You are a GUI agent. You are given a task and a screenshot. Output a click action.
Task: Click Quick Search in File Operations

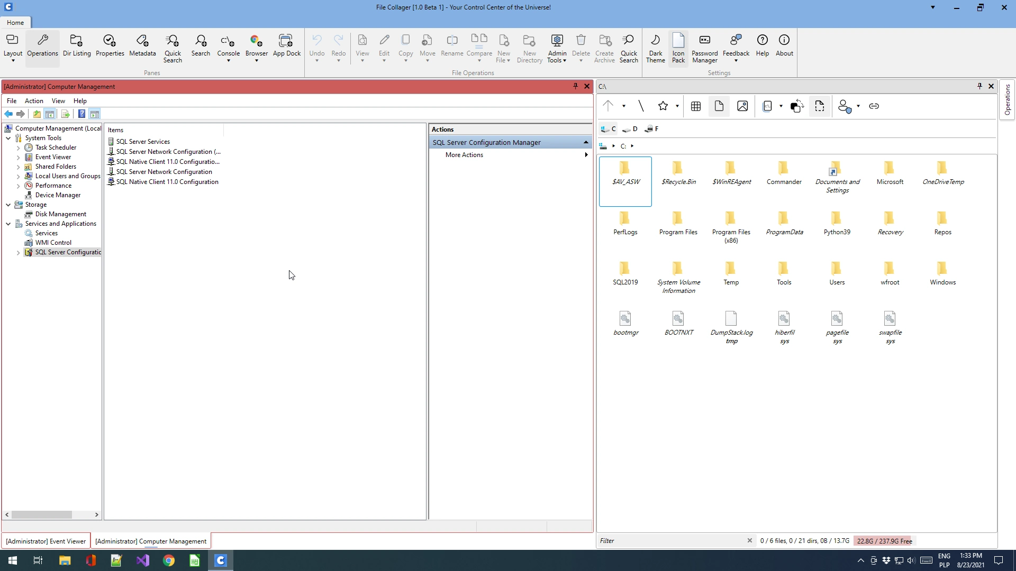click(x=629, y=48)
